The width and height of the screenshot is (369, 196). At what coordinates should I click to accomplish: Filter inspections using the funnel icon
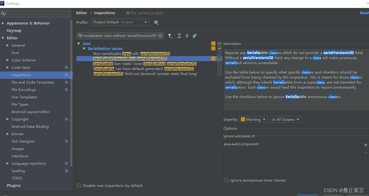(x=170, y=36)
